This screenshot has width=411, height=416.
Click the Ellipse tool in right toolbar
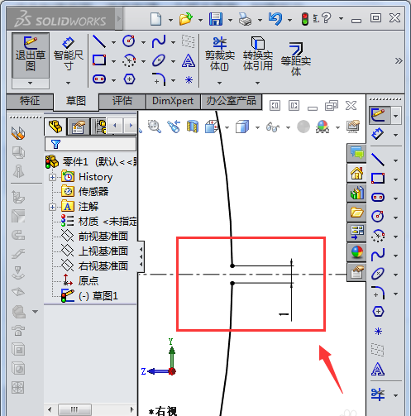[x=378, y=274]
